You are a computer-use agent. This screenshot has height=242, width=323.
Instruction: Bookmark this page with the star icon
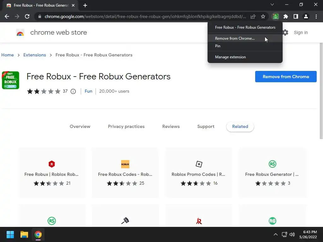point(263,16)
